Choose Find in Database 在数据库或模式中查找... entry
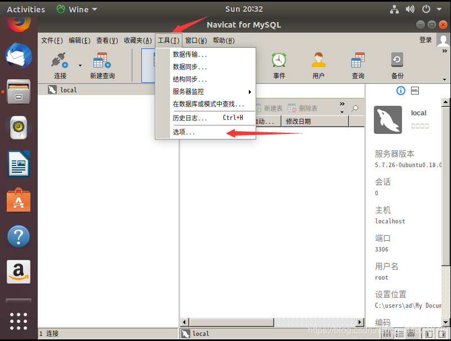The height and width of the screenshot is (341, 451). 206,104
